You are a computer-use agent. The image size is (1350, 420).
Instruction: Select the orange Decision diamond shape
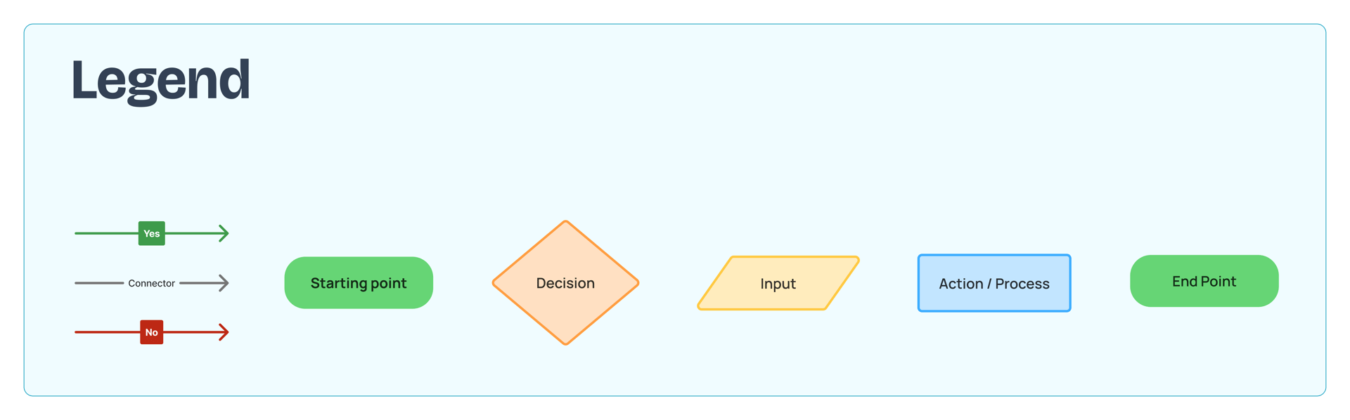point(565,283)
